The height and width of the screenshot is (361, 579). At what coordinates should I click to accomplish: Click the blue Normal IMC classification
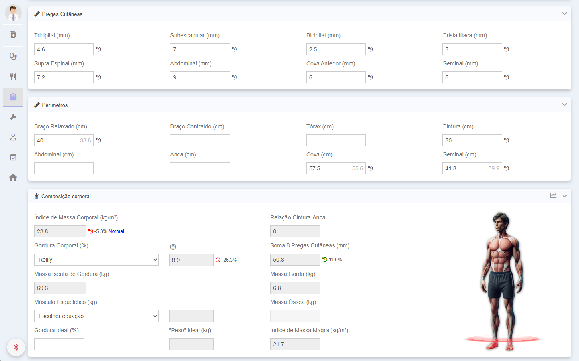tap(116, 231)
